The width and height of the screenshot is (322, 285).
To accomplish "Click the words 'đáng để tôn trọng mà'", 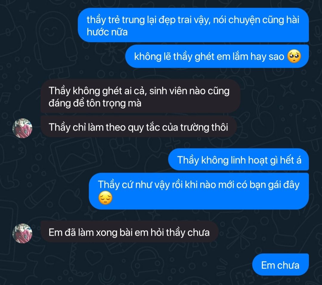I will point(95,103).
